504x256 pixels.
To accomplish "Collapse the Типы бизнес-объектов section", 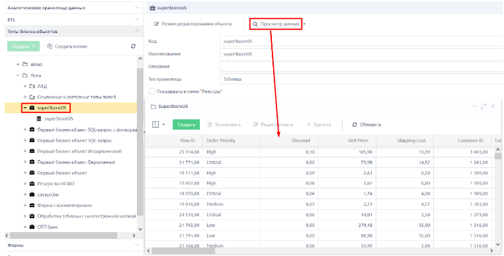I will pyautogui.click(x=137, y=31).
